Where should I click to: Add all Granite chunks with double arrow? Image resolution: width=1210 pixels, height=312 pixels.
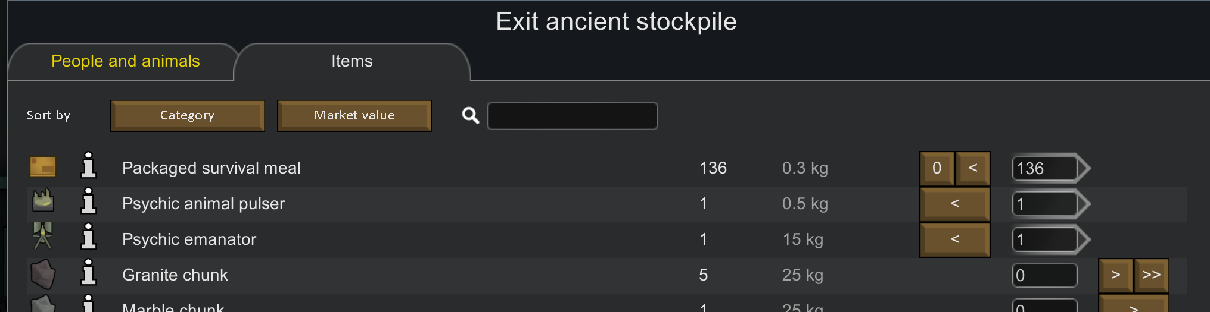[x=1152, y=275]
